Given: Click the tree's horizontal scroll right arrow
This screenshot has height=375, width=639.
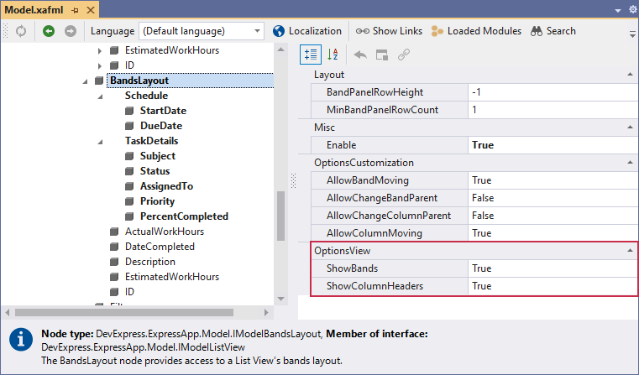Looking at the screenshot, I should 266,313.
